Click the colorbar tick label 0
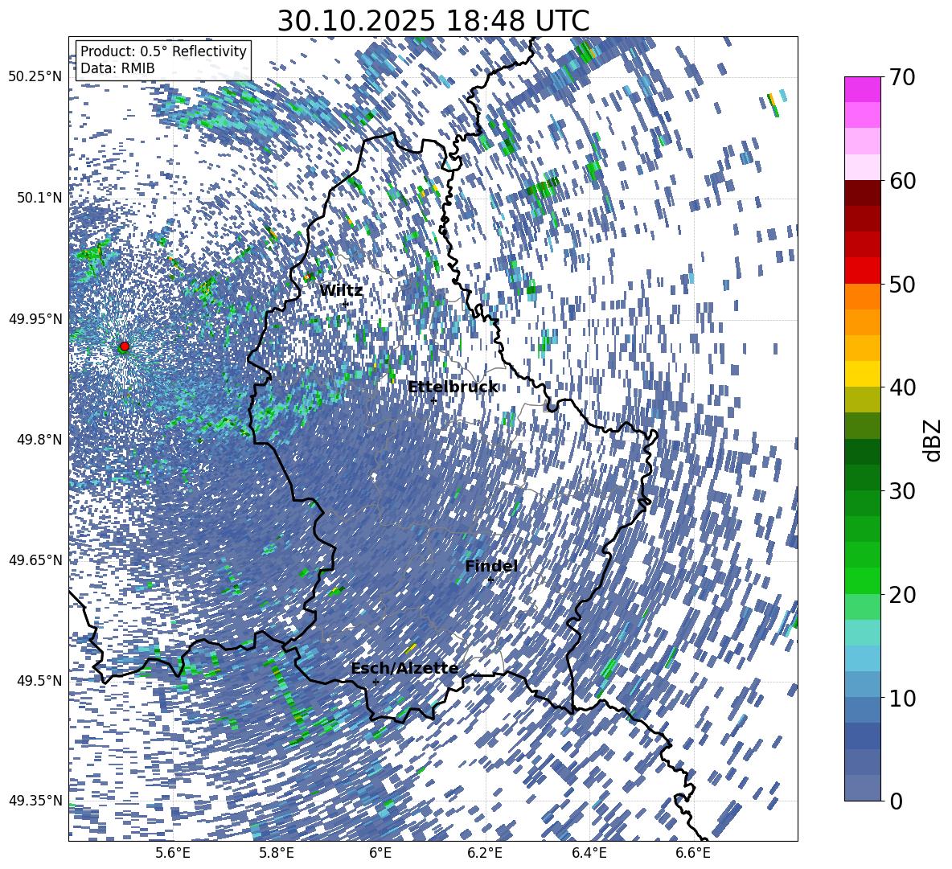 coord(896,801)
